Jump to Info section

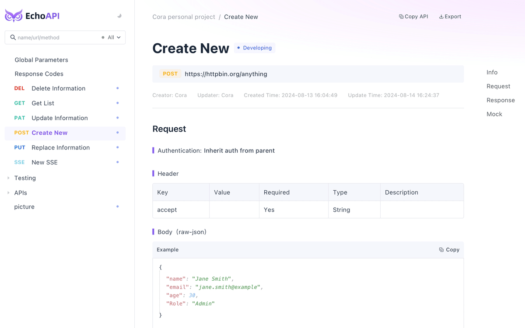tap(492, 73)
